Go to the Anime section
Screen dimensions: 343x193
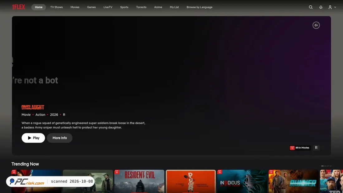(158, 7)
